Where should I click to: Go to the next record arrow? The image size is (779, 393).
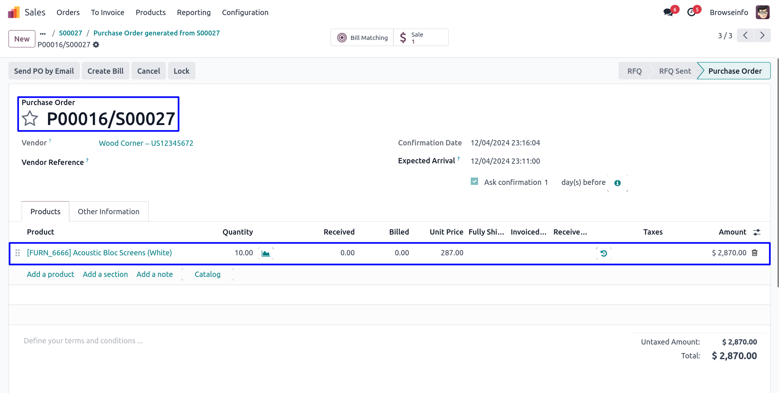[x=762, y=35]
